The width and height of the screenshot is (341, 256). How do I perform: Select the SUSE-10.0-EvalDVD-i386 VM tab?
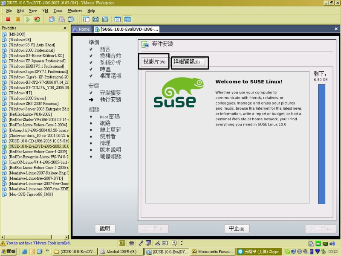pos(127,29)
